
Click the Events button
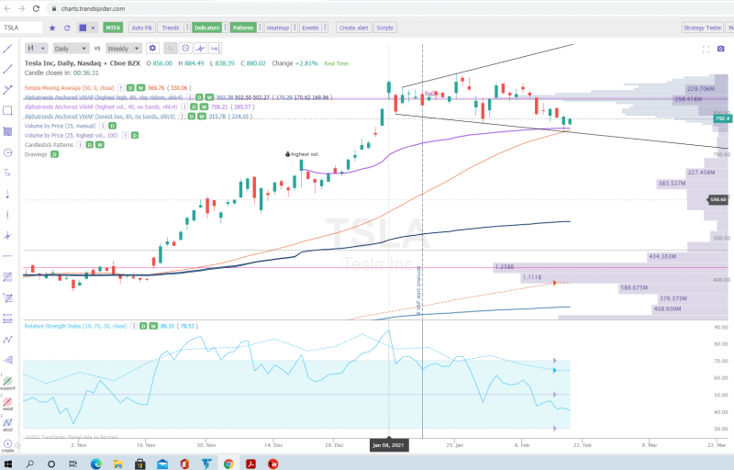[310, 28]
